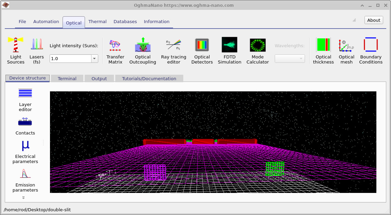This screenshot has height=215, width=391.
Task: Click the About button
Action: (373, 20)
